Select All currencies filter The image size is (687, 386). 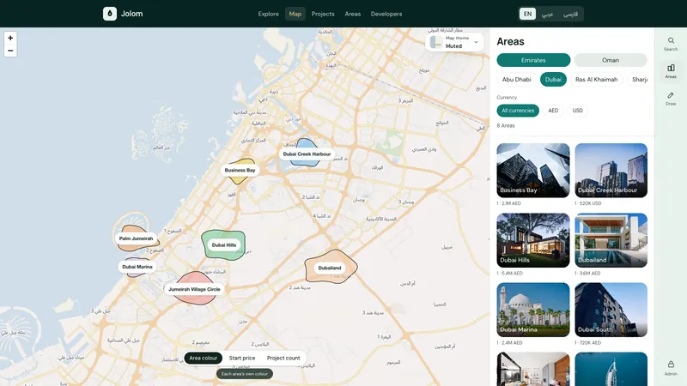pyautogui.click(x=518, y=111)
